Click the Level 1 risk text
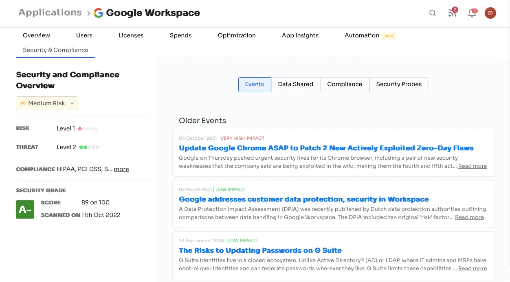Image resolution: width=510 pixels, height=282 pixels. [x=66, y=128]
